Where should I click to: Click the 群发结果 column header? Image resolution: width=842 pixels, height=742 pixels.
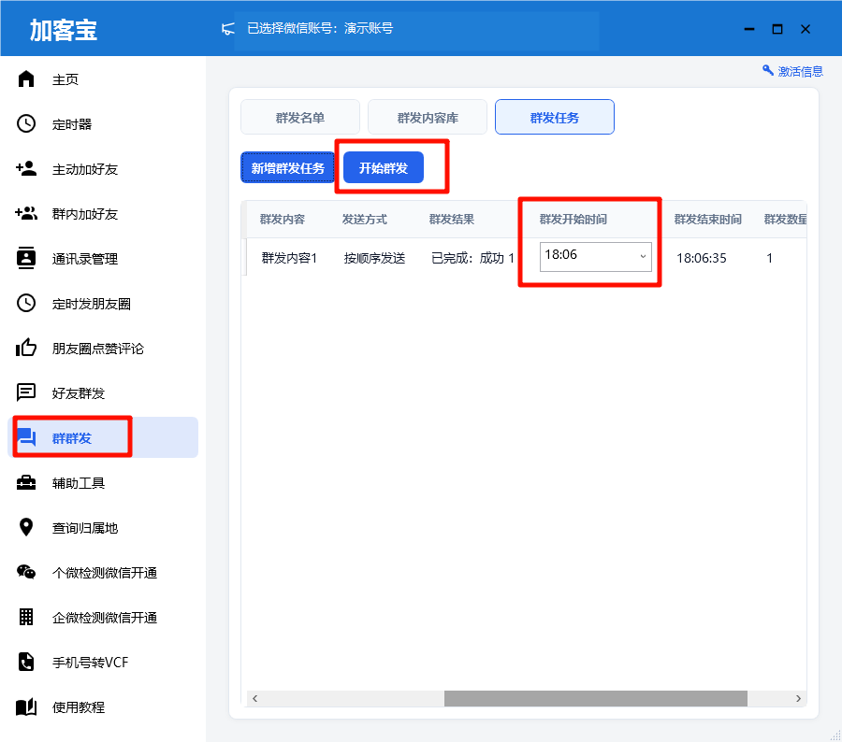point(452,219)
